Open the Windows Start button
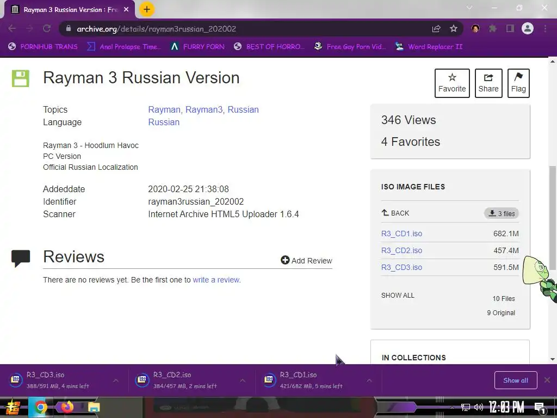This screenshot has width=557, height=418. click(x=12, y=408)
